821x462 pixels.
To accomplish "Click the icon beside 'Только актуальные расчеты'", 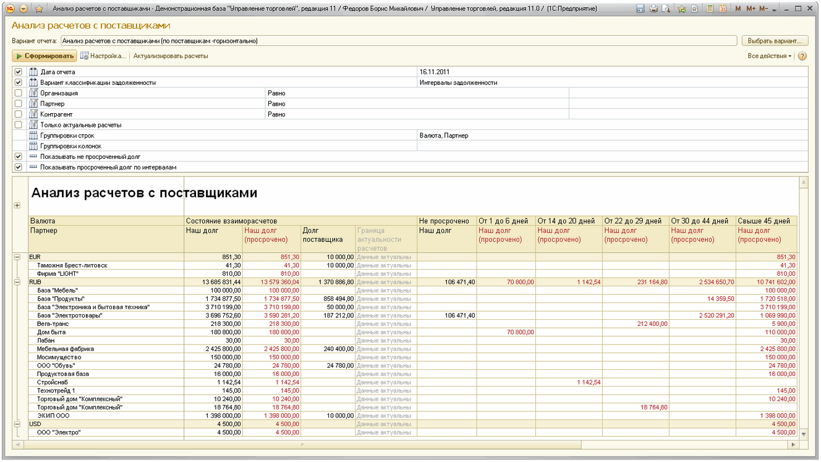I will (x=33, y=125).
